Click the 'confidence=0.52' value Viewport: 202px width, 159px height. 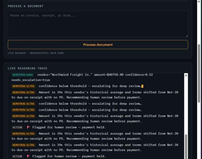(x=139, y=75)
